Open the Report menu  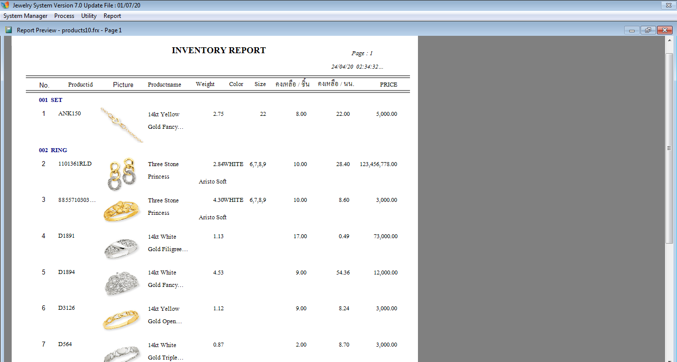tap(113, 16)
